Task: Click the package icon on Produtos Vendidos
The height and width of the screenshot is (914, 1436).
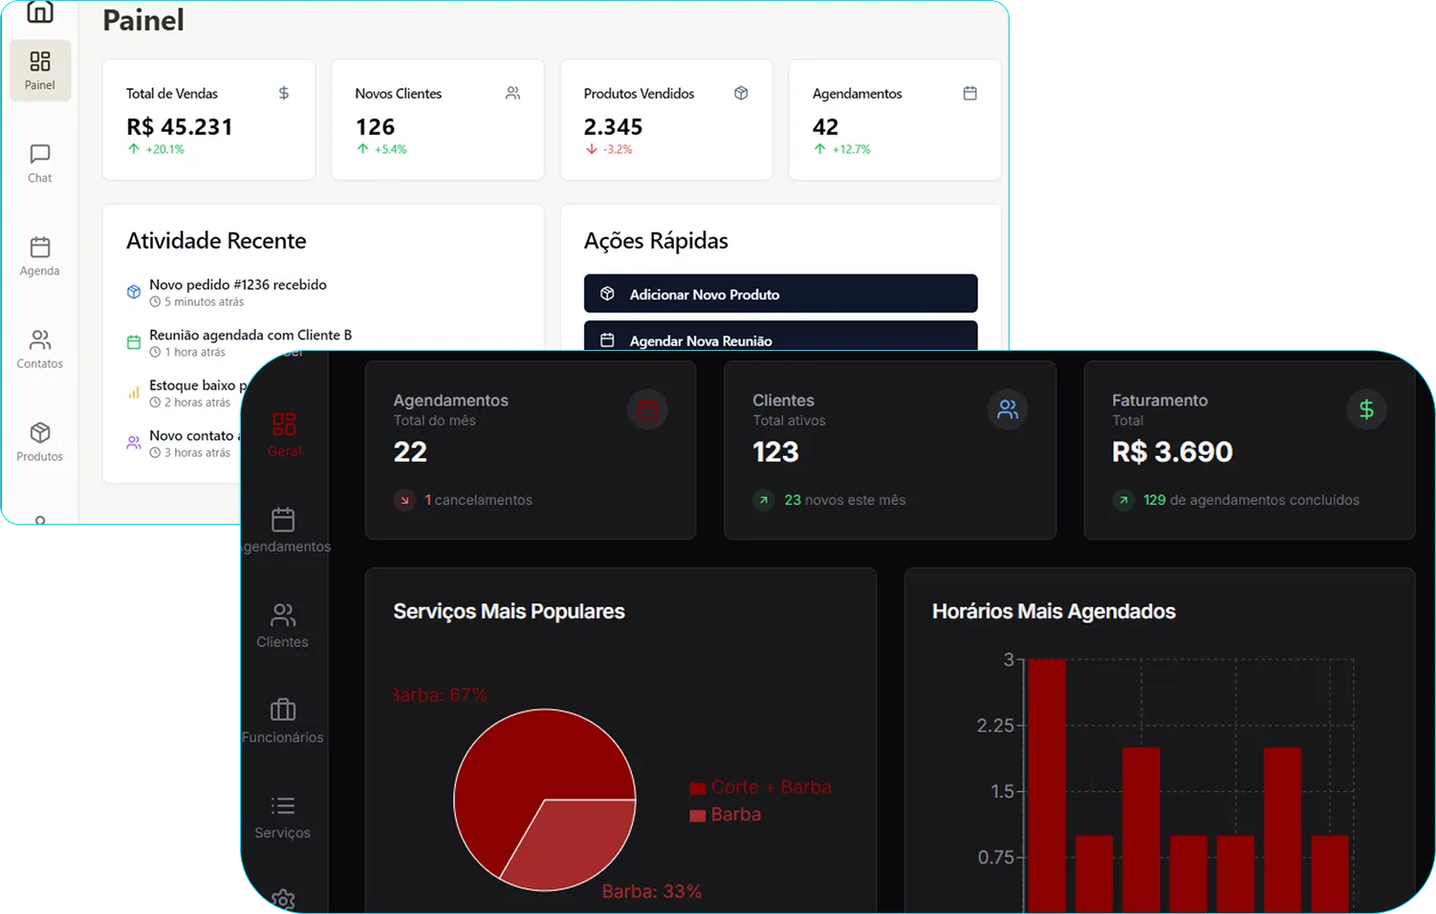Action: click(741, 94)
